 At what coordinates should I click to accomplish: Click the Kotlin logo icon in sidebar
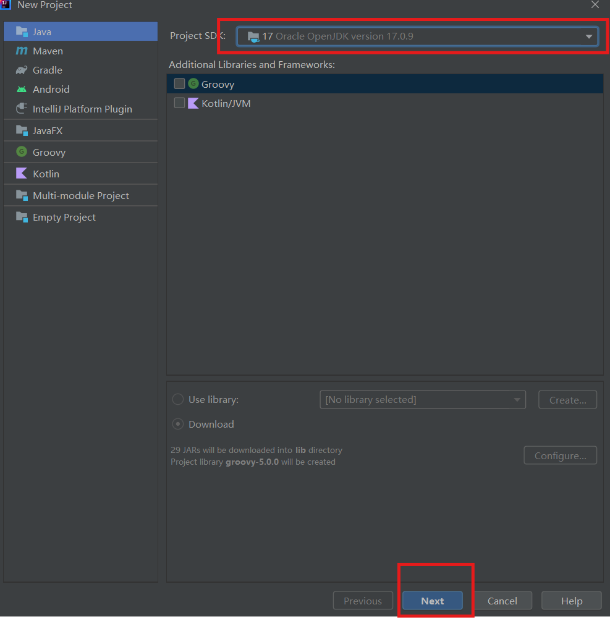[x=22, y=174]
